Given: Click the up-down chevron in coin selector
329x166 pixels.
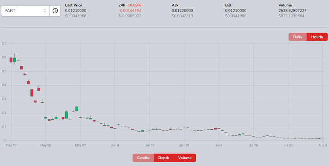Looking at the screenshot, I should coord(45,11).
